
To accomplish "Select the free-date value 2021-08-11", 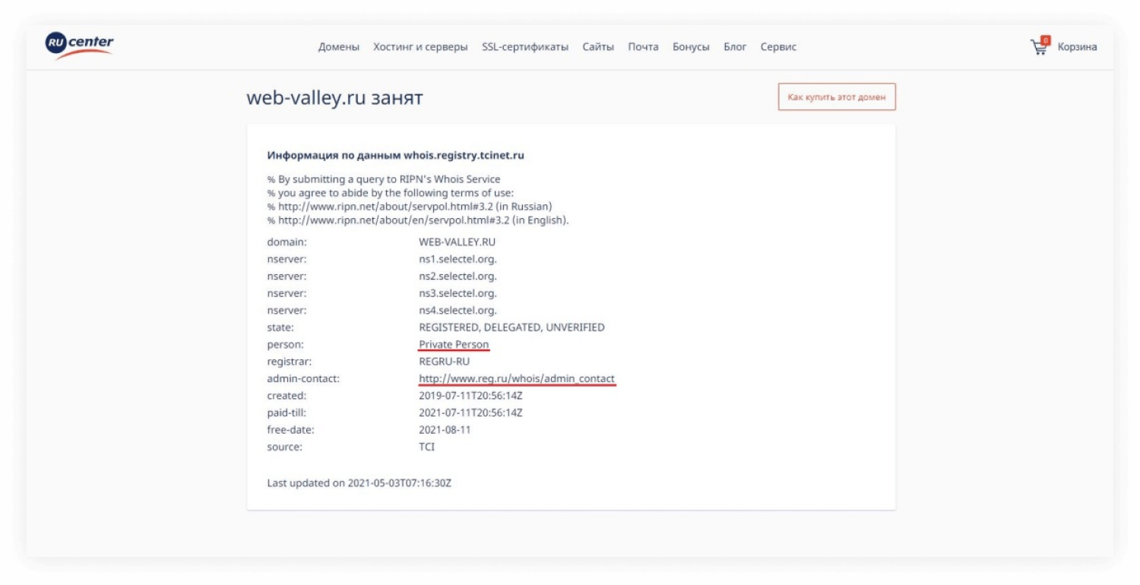I will point(445,430).
